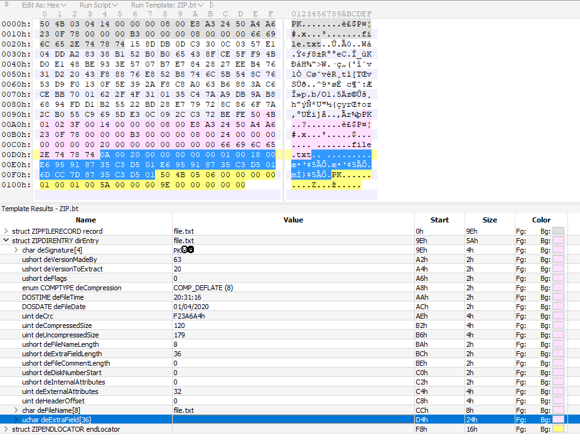Click pink background swatch of deCrc row
This screenshot has height=448, width=580.
[x=558, y=316]
